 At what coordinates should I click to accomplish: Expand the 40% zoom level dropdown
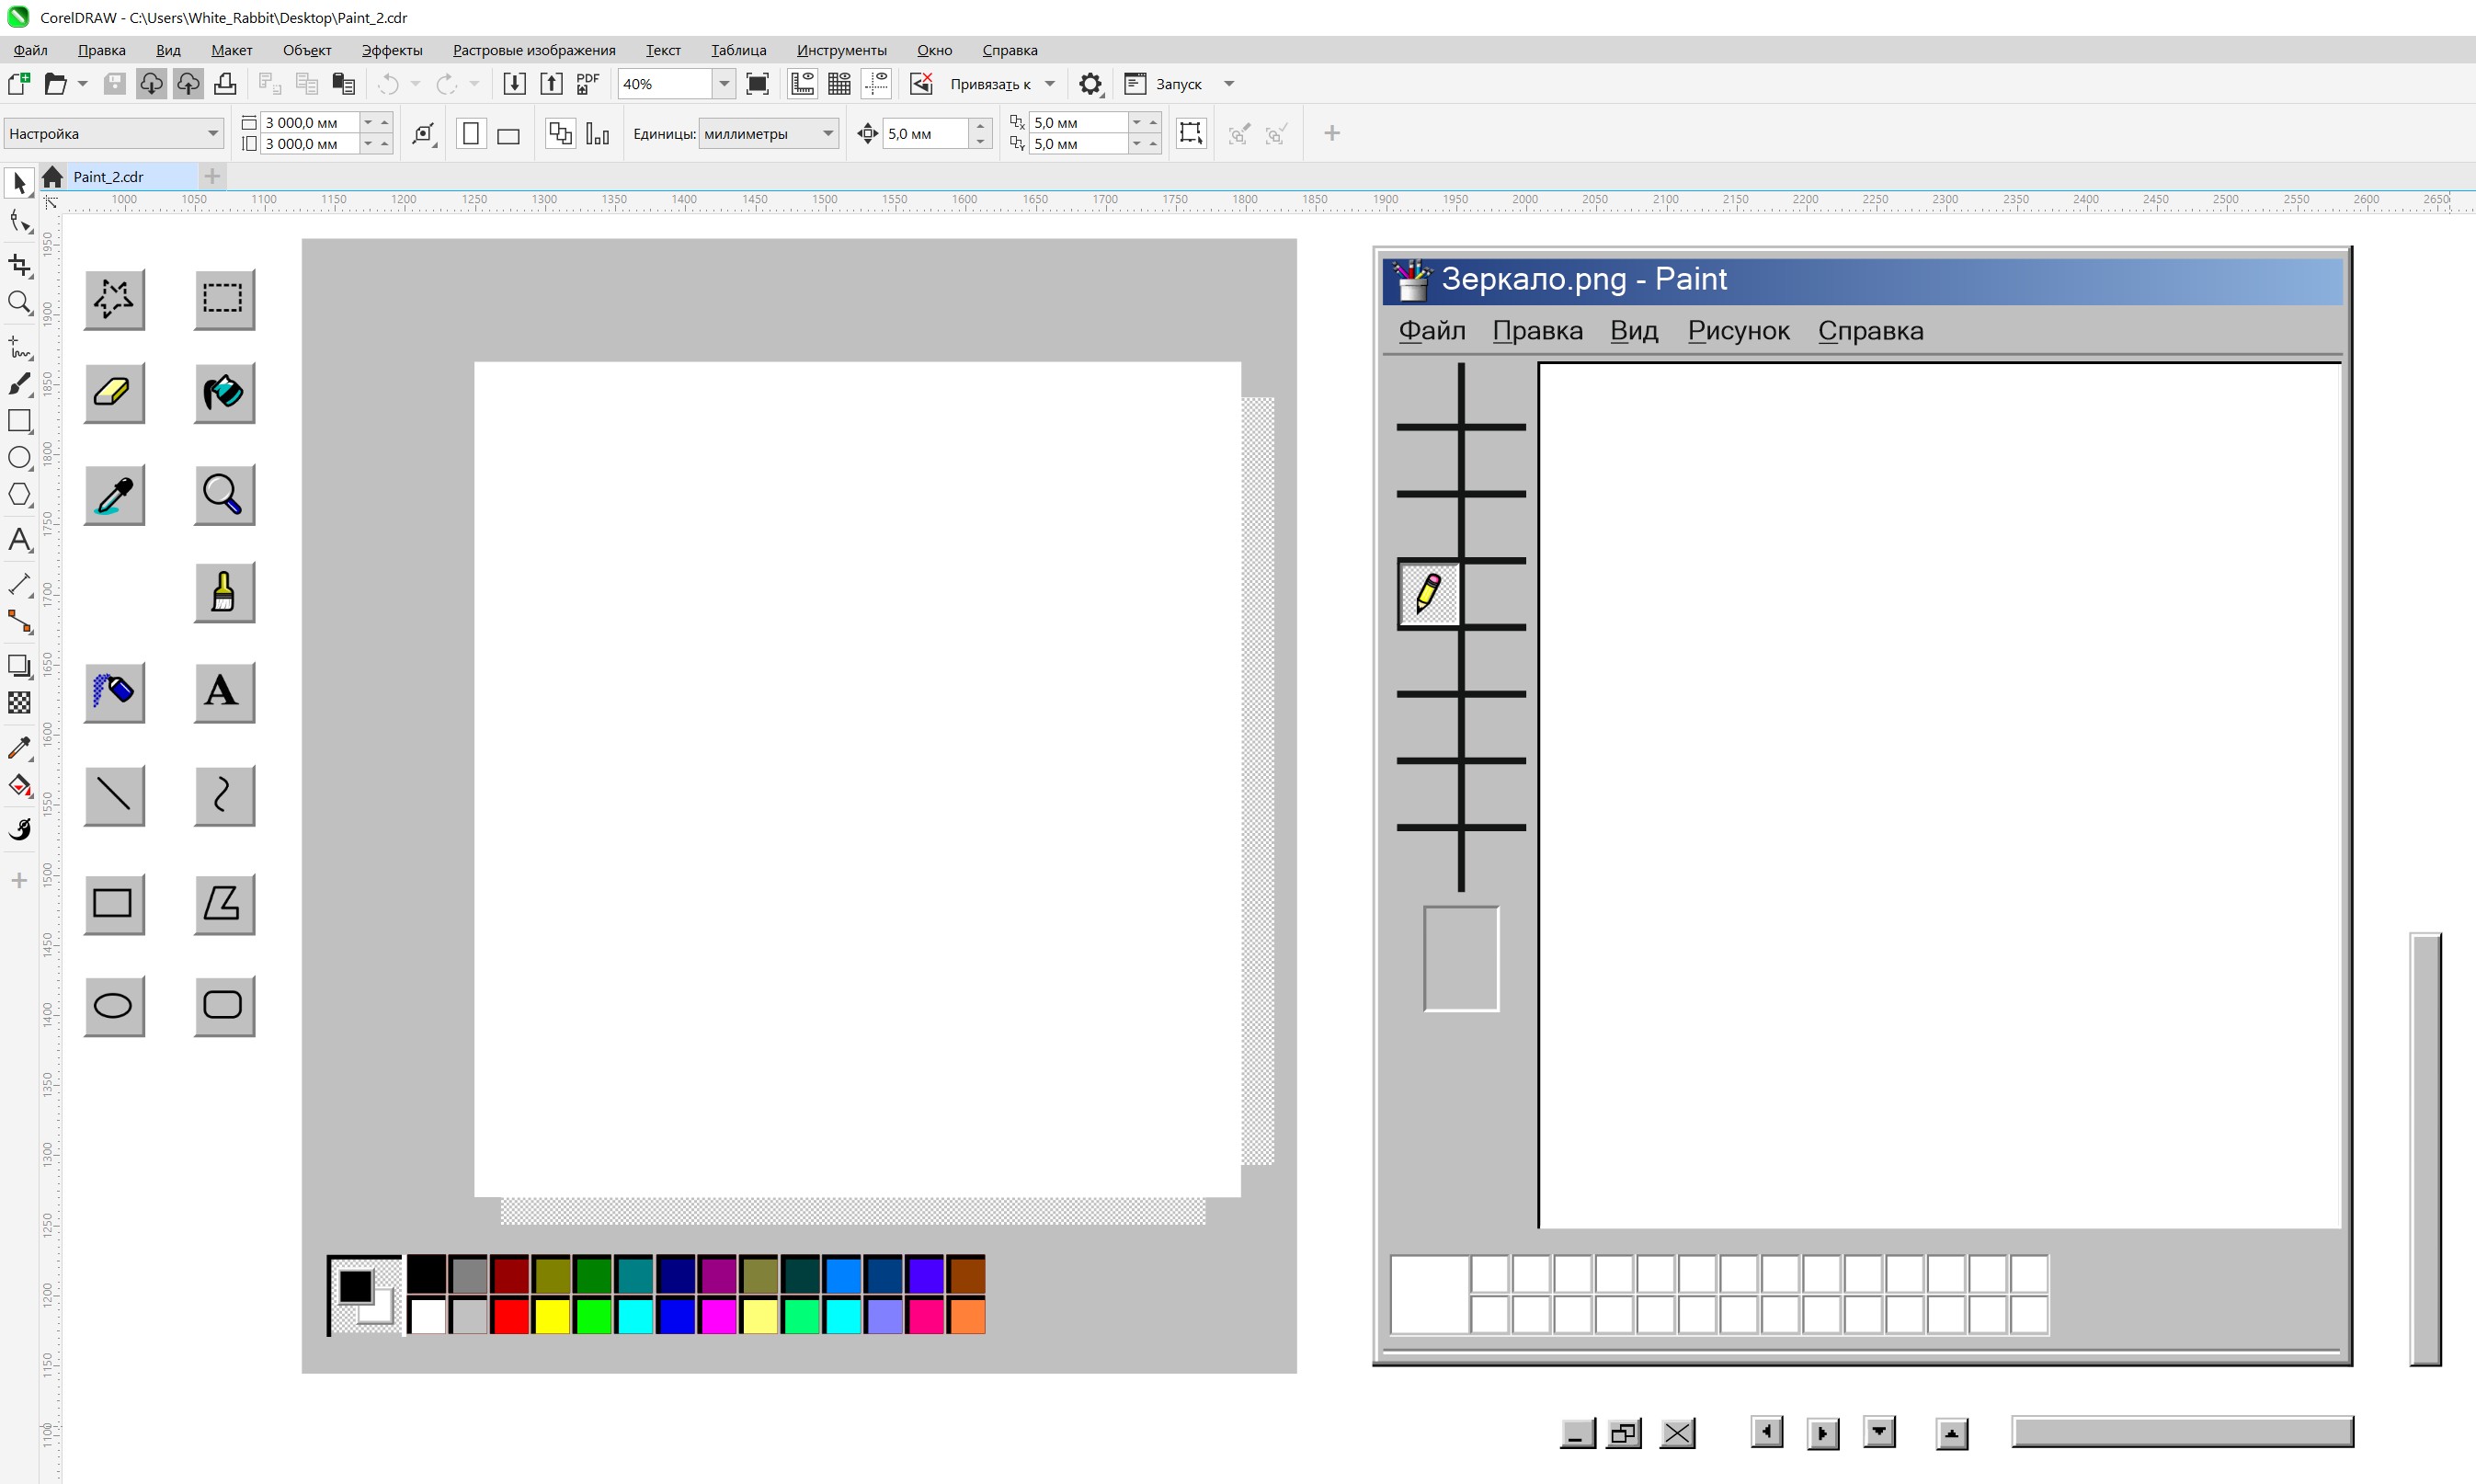pos(724,84)
